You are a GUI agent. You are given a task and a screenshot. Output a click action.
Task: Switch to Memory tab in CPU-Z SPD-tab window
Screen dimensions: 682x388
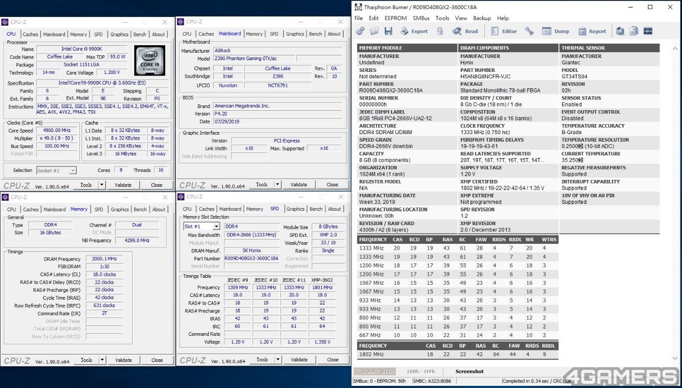(254, 209)
